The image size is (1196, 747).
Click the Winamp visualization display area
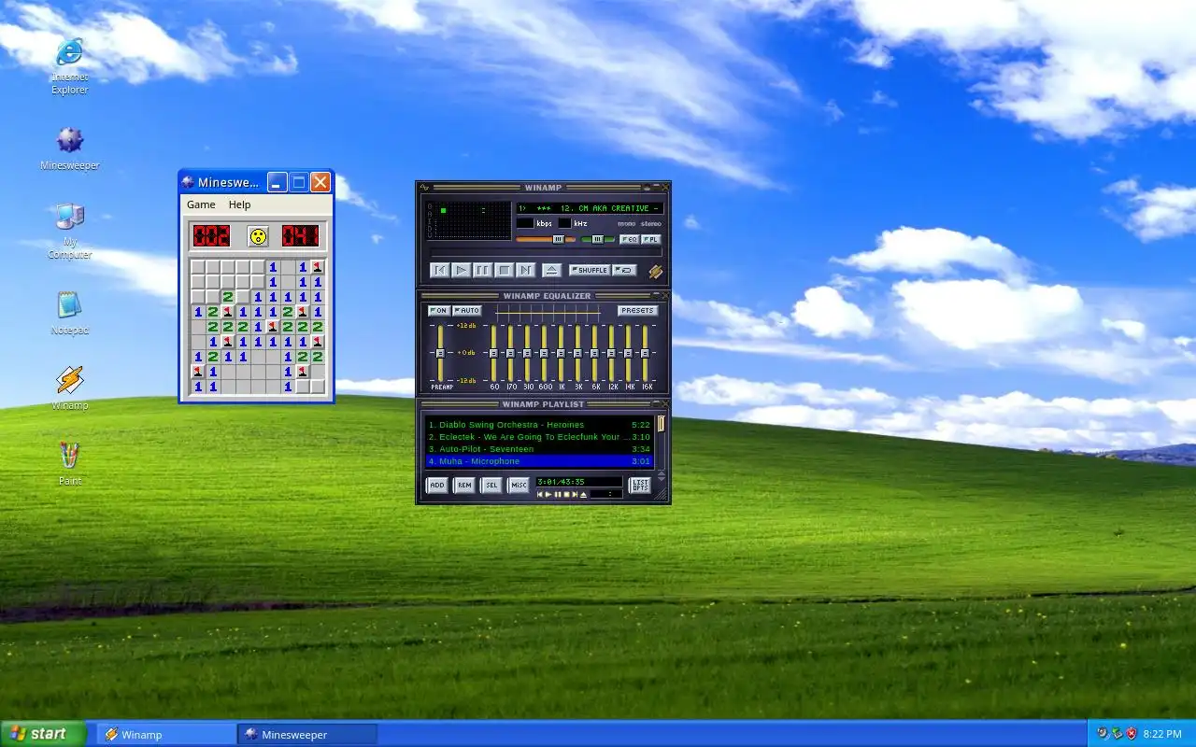click(x=470, y=220)
